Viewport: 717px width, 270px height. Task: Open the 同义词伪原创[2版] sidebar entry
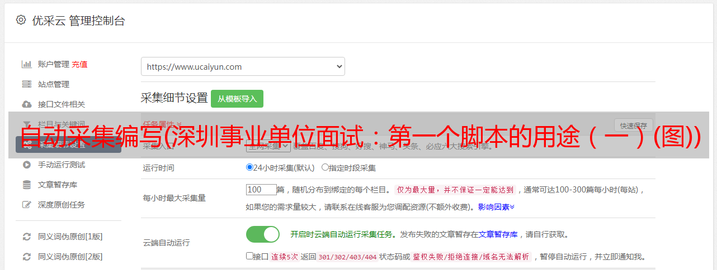(x=70, y=257)
